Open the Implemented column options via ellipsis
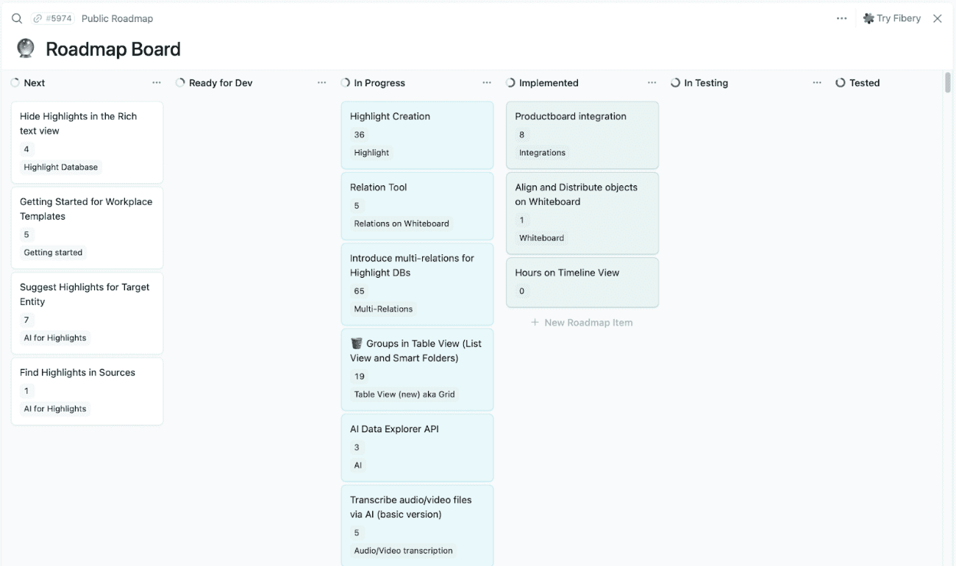This screenshot has width=956, height=566. pyautogui.click(x=652, y=82)
